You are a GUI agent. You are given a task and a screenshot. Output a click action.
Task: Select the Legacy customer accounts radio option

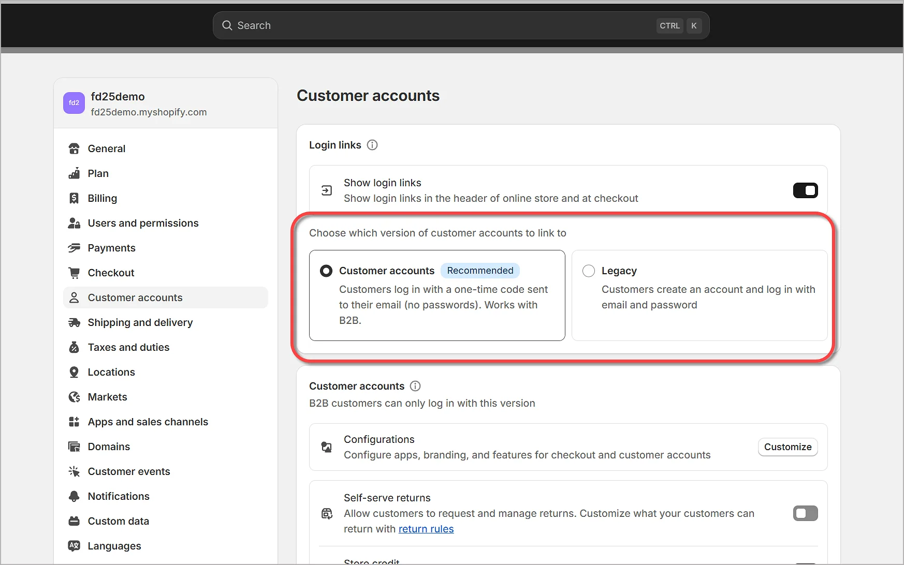pyautogui.click(x=589, y=271)
